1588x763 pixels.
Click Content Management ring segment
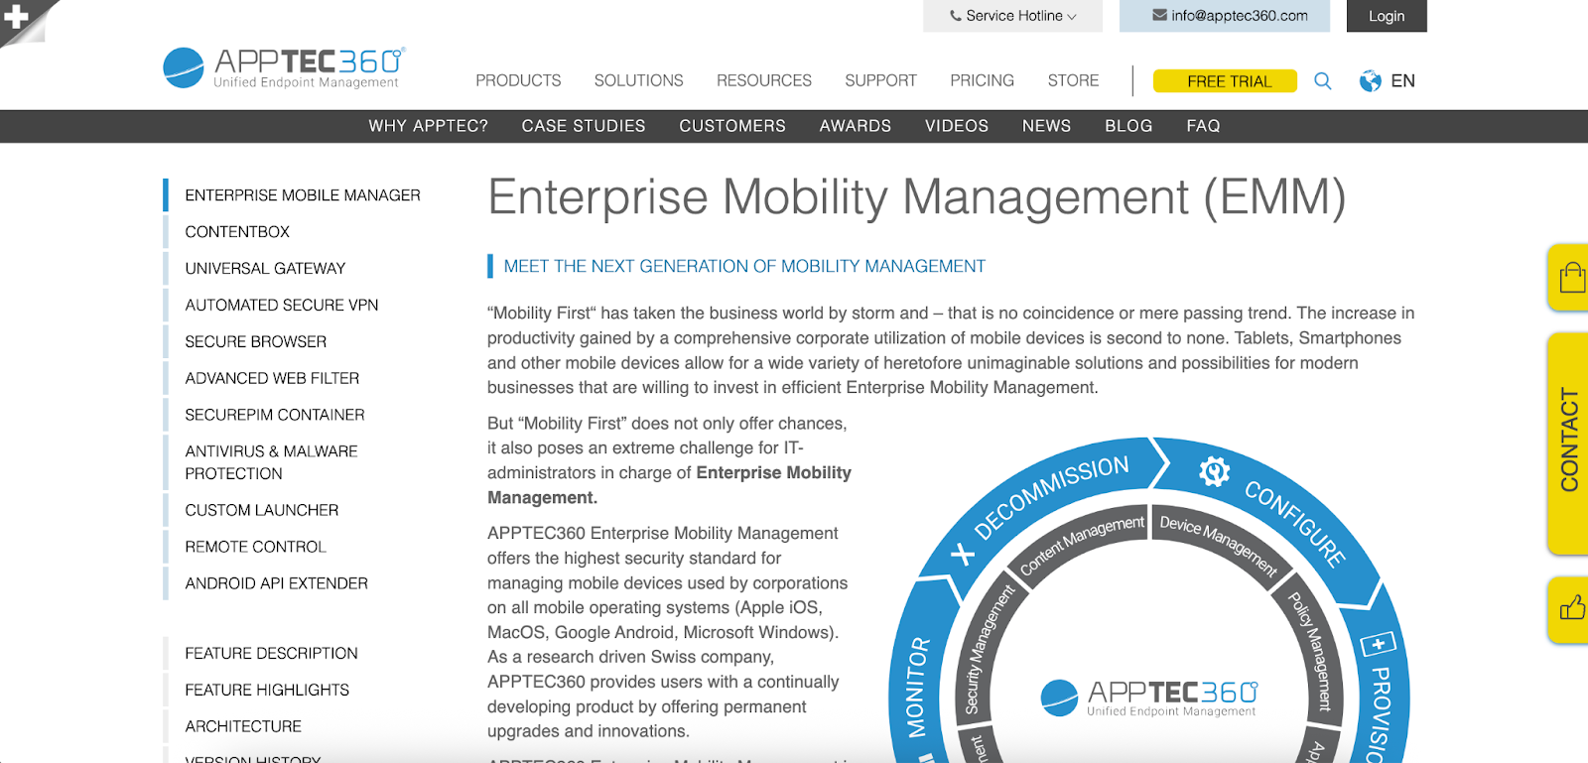pyautogui.click(x=1082, y=545)
